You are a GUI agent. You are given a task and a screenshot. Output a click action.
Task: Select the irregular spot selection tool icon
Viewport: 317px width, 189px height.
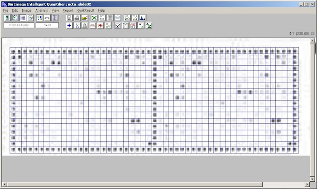pos(15,18)
